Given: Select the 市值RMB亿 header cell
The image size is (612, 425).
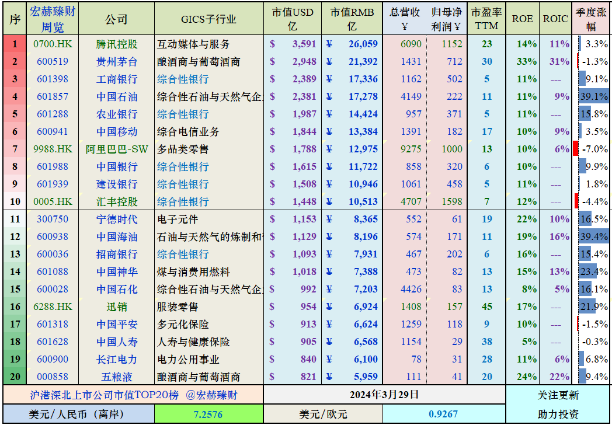Looking at the screenshot, I should click(x=352, y=19).
